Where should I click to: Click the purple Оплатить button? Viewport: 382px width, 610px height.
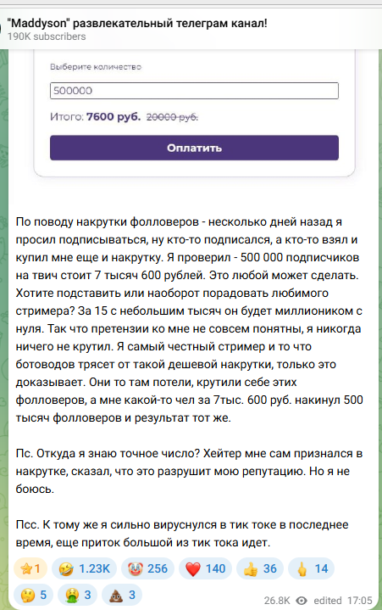point(194,148)
